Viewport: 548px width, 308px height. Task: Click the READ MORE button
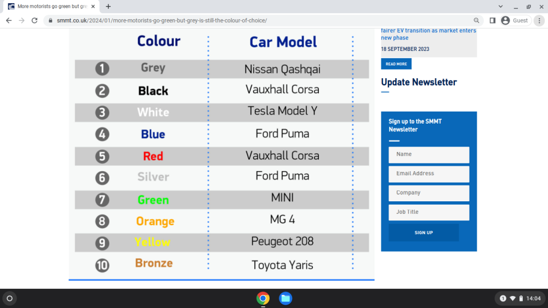[x=396, y=64]
